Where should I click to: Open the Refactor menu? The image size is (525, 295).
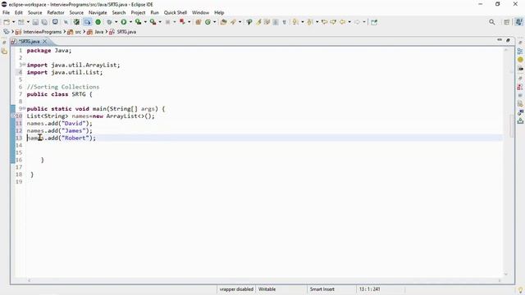tap(56, 13)
